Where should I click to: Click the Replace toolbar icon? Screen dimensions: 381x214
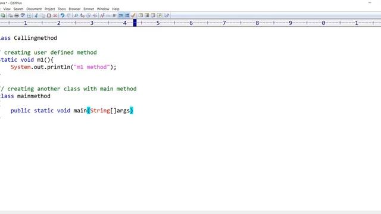coord(82,15)
